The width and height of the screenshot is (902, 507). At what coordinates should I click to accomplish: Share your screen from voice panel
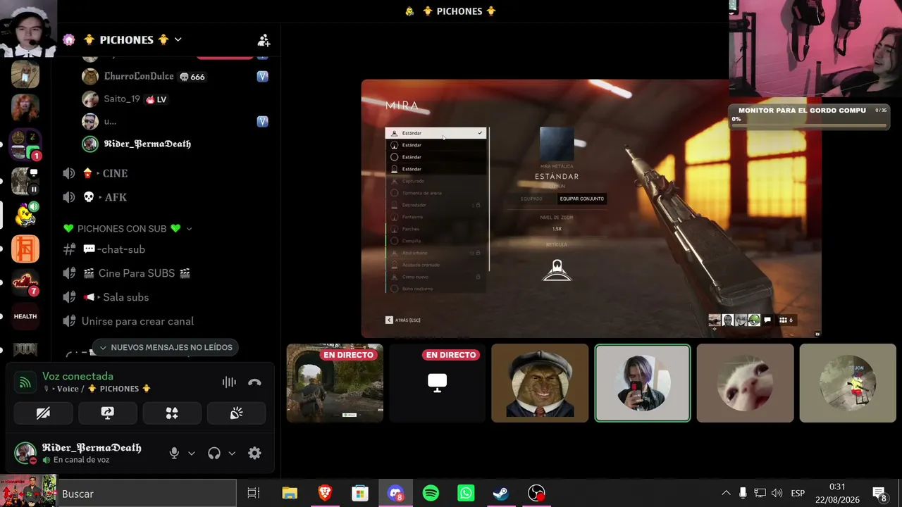pos(107,413)
